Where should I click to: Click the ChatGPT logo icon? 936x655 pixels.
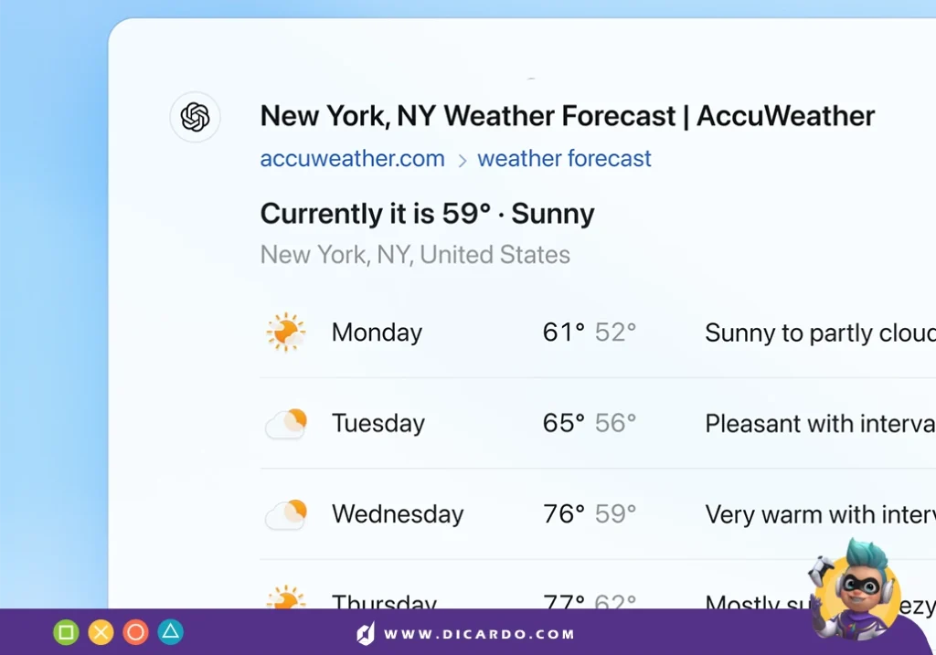tap(196, 117)
